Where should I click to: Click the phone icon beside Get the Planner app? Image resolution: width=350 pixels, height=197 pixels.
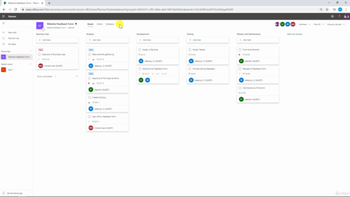[x=3, y=193]
